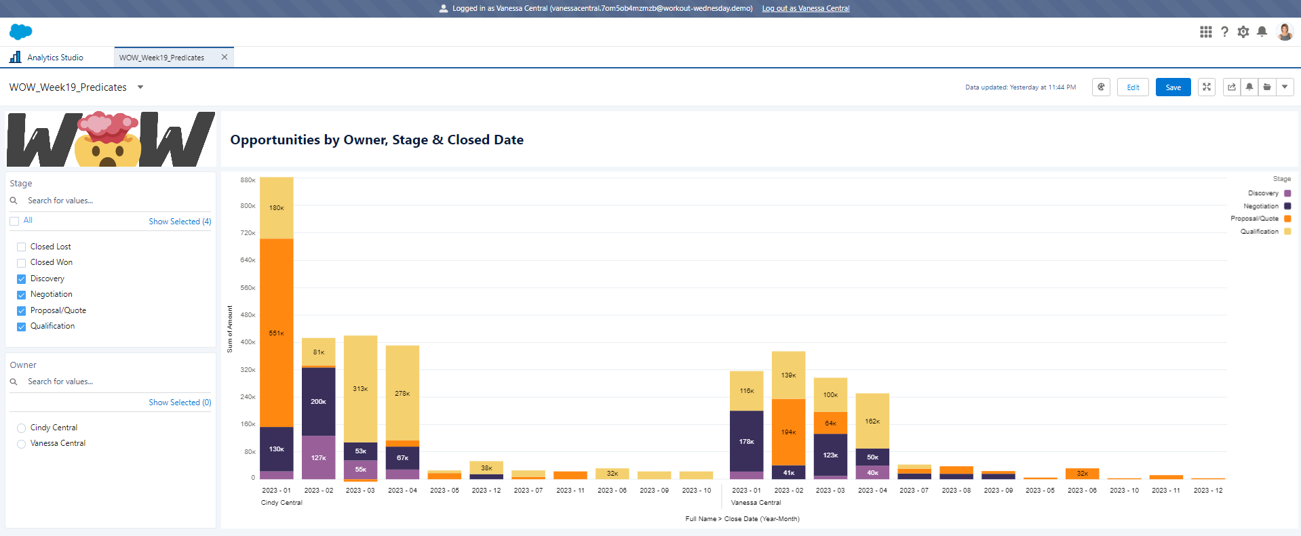Screen dimensions: 1301x536
Task: Open the folder icon in dashboard toolbar
Action: coord(1267,87)
